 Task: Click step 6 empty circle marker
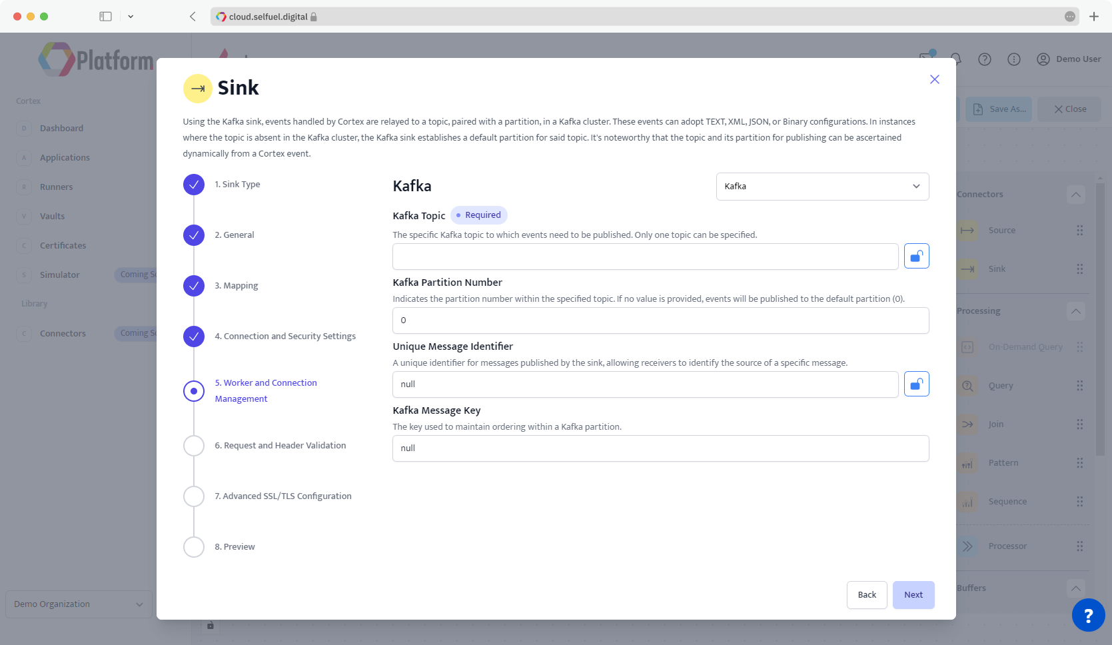click(194, 446)
